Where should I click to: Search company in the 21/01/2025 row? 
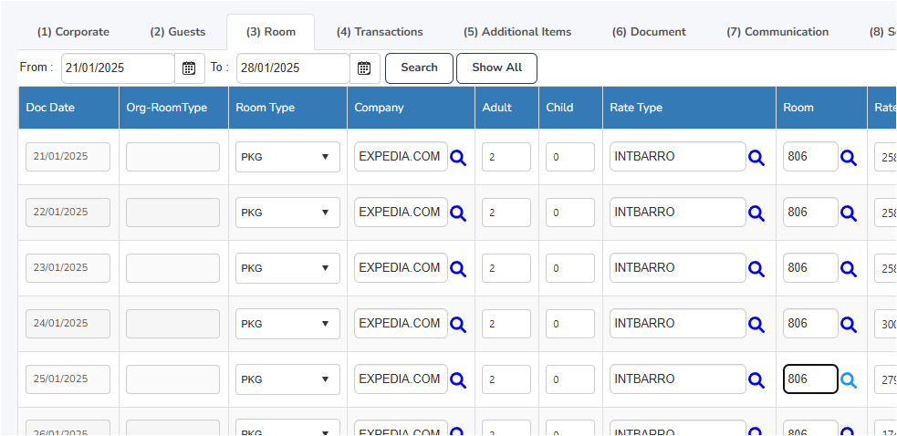458,158
